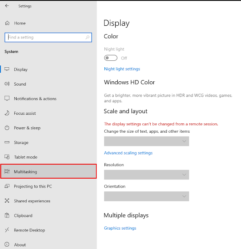The image size is (241, 249).
Task: Click the back arrow icon
Action: [7, 6]
